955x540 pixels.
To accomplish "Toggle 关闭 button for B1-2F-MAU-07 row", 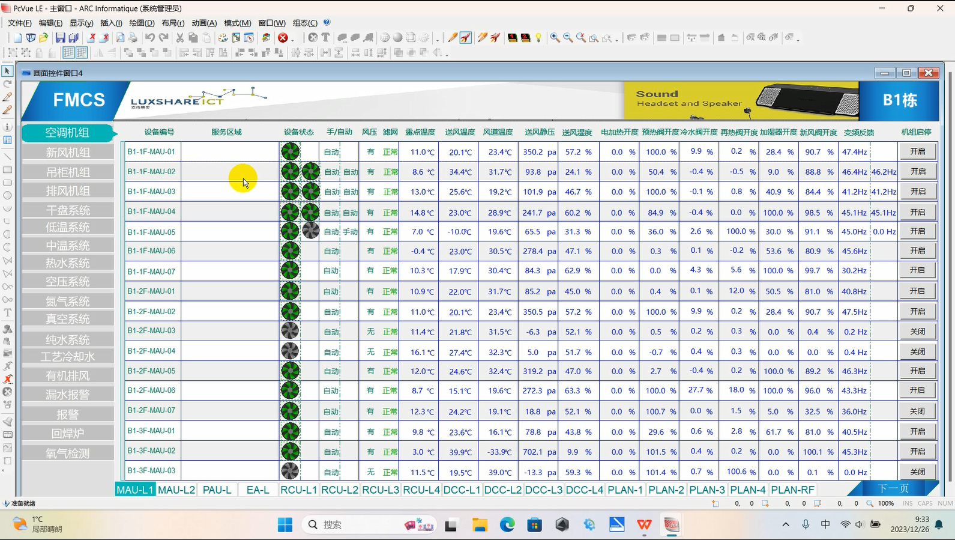I will coord(917,411).
